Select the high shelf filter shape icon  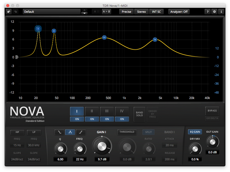click(x=81, y=132)
